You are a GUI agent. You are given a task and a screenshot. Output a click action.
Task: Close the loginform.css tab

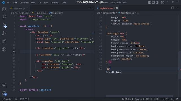(x=117, y=8)
